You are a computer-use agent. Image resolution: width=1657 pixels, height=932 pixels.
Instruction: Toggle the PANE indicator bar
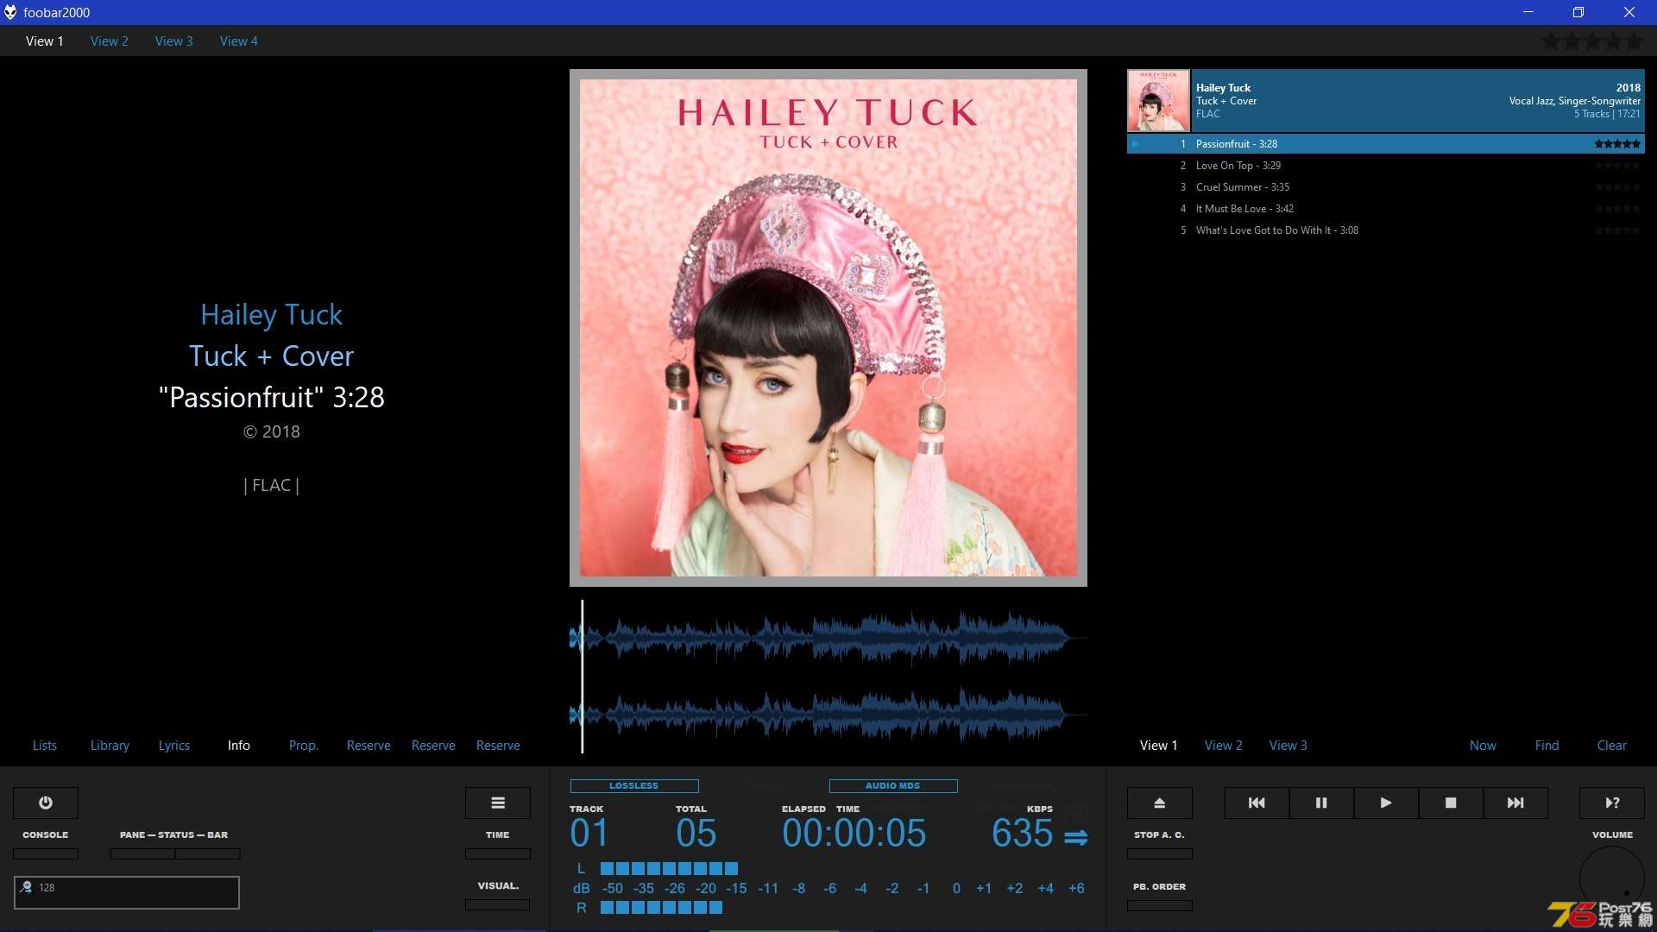tap(142, 853)
